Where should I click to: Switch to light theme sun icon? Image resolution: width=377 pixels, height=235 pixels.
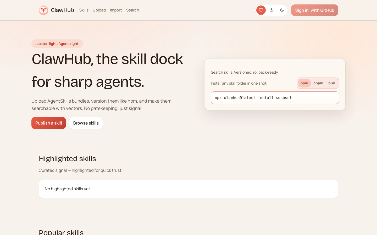(x=271, y=10)
